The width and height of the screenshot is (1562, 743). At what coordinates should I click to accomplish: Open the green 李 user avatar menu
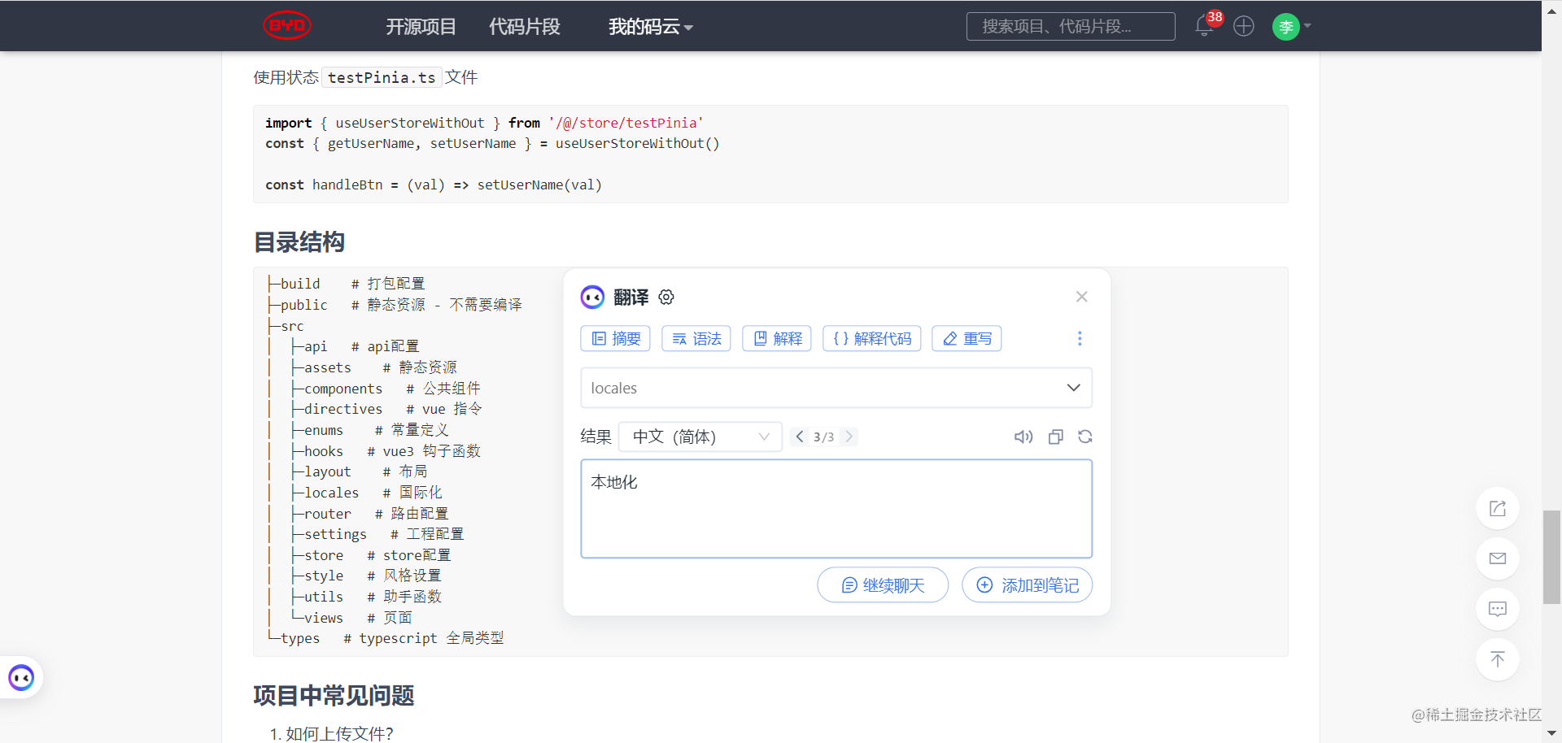(x=1286, y=27)
